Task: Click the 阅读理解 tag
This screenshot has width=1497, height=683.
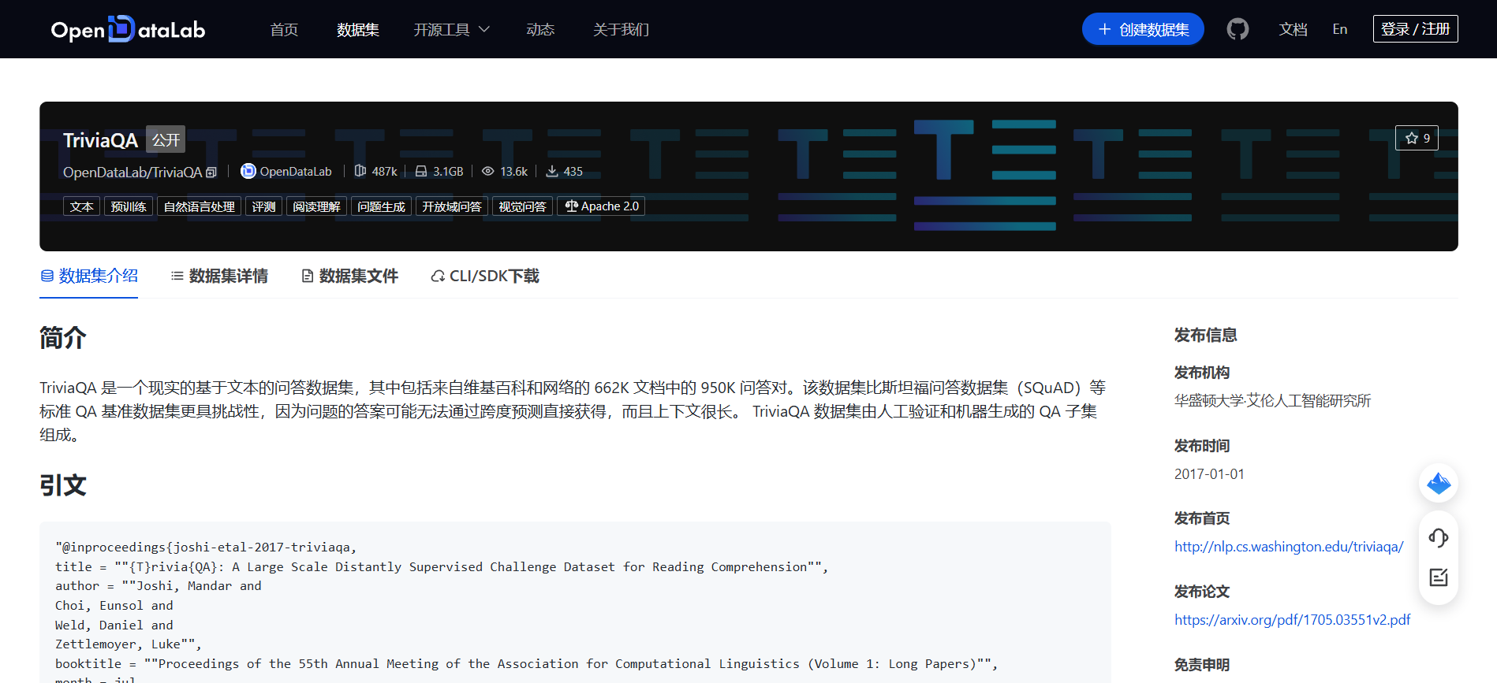Action: tap(316, 206)
